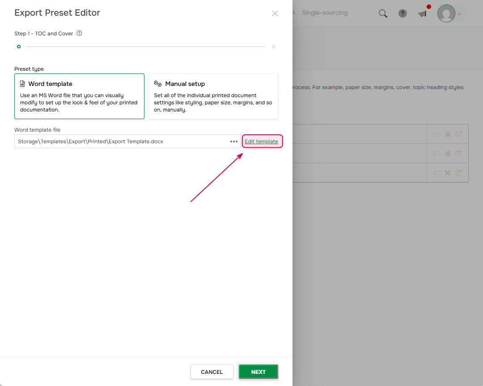Click the first step progress dot

tap(19, 47)
